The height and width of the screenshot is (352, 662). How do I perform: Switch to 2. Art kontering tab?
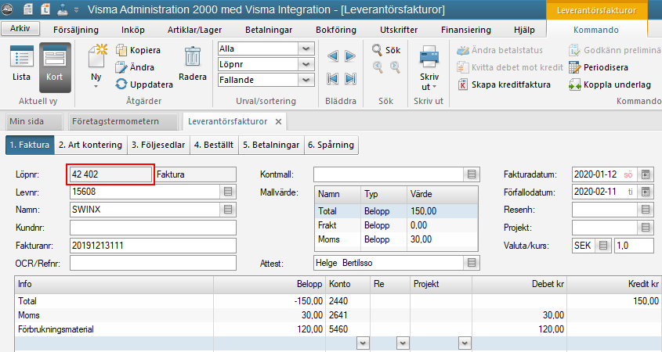(90, 145)
